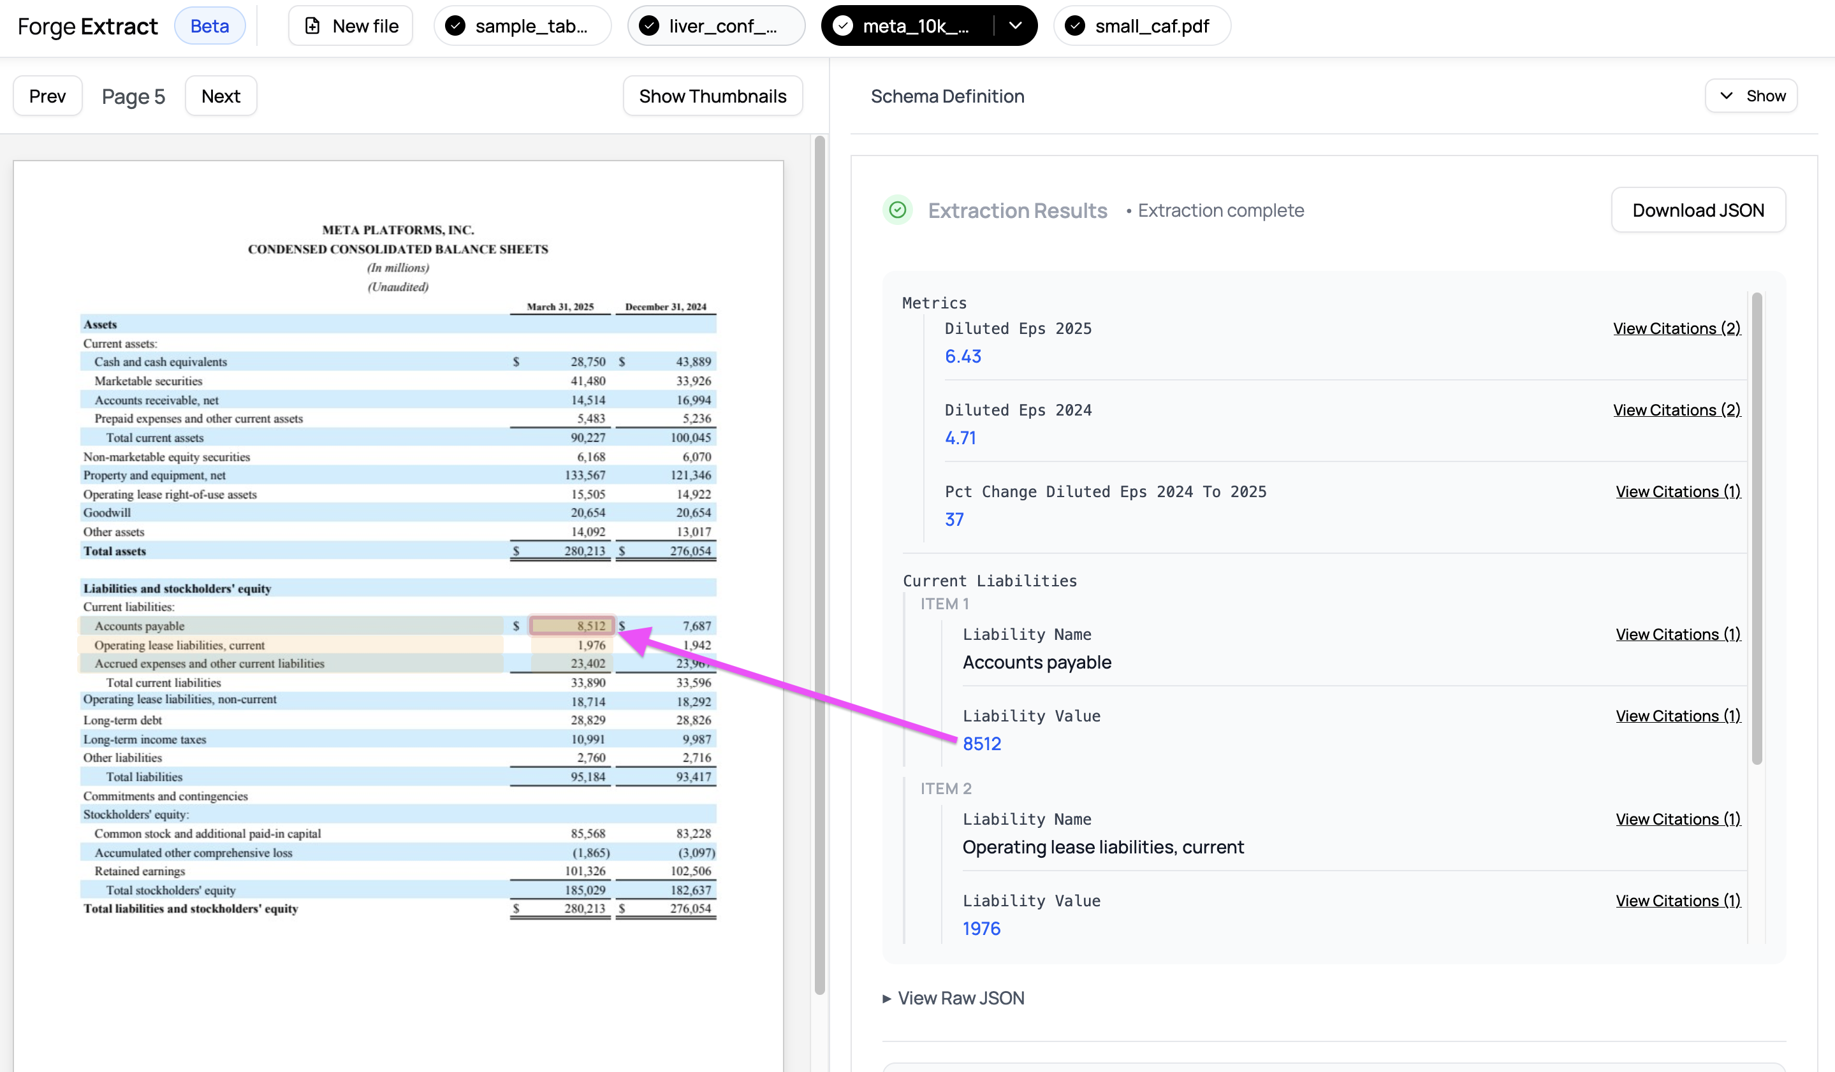The height and width of the screenshot is (1072, 1835).
Task: Click the extracted percent change value 37
Action: click(x=954, y=519)
